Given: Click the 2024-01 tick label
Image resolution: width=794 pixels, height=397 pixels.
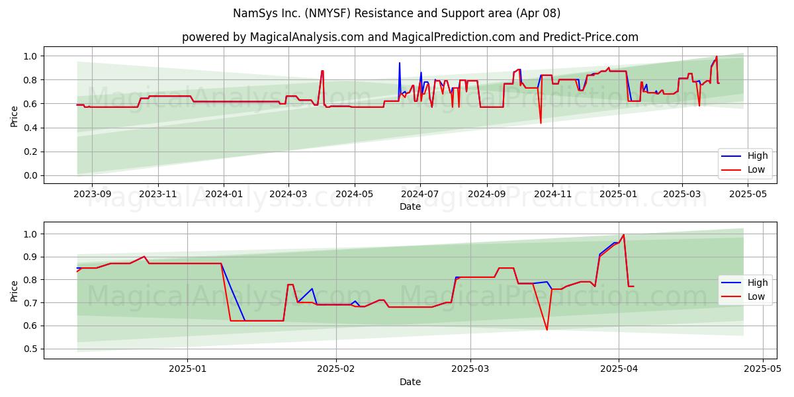Looking at the screenshot, I should (x=224, y=194).
